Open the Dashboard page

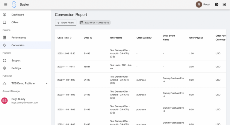(x=25, y=15)
